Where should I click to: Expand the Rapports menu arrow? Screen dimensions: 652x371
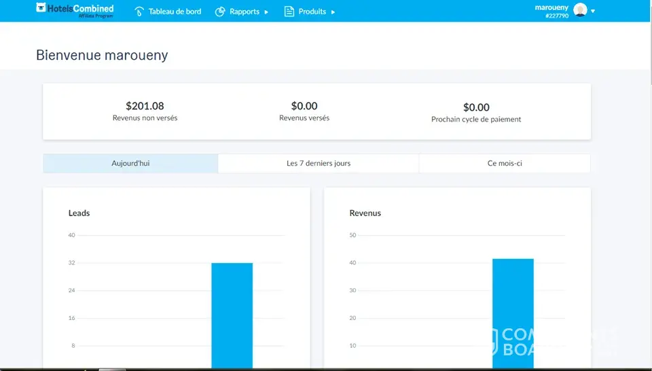point(266,12)
